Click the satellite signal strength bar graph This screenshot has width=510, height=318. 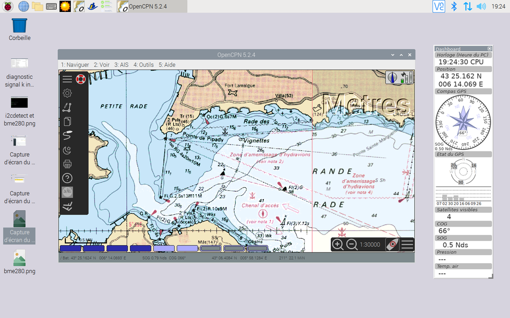click(x=463, y=196)
